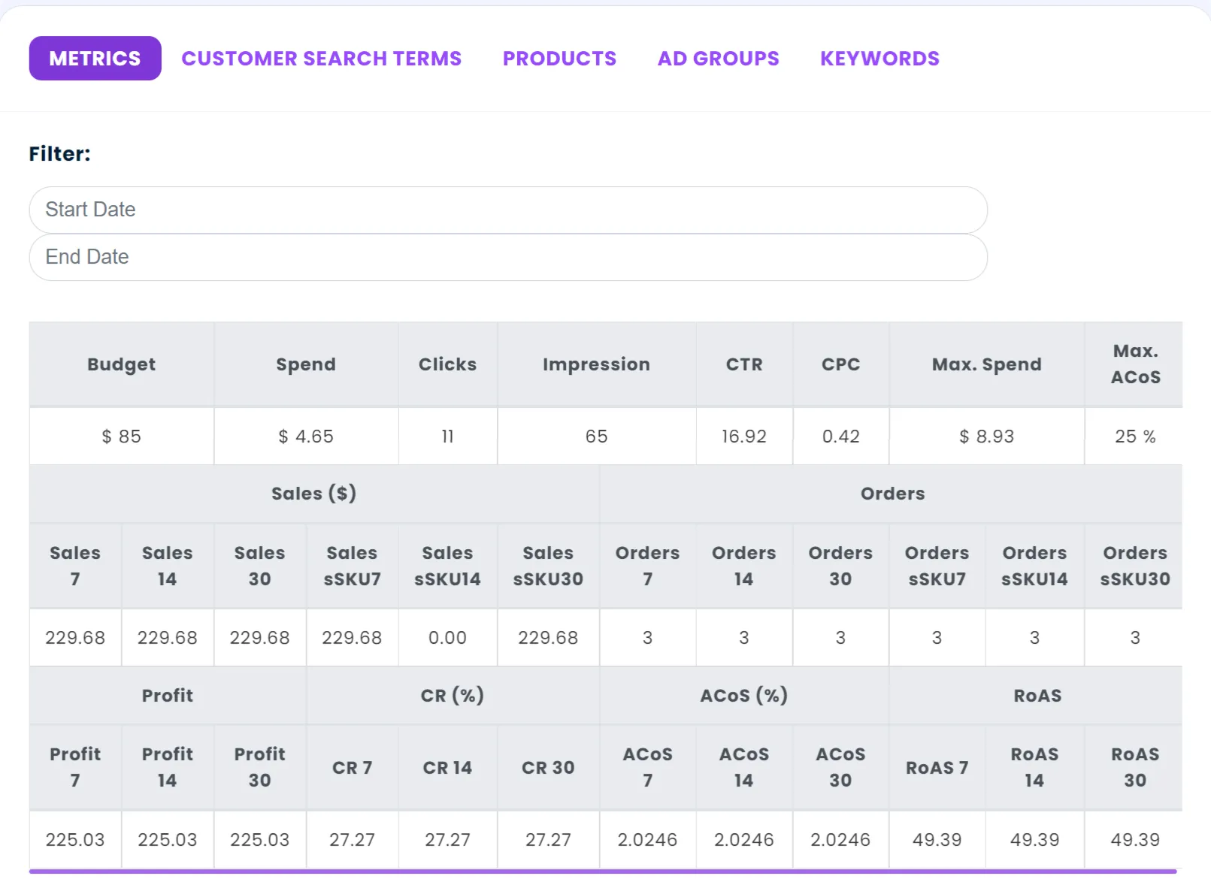Click the CR (%) group header
This screenshot has height=882, width=1211.
click(x=453, y=696)
